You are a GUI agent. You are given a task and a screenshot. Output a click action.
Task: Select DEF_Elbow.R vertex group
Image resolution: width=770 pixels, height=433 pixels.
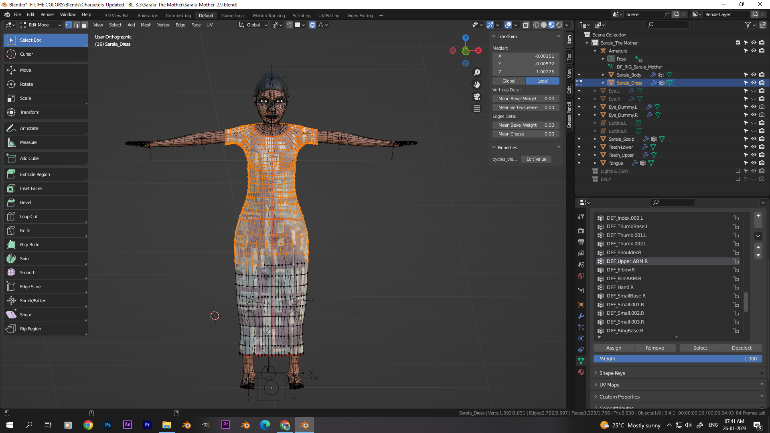[x=668, y=270]
